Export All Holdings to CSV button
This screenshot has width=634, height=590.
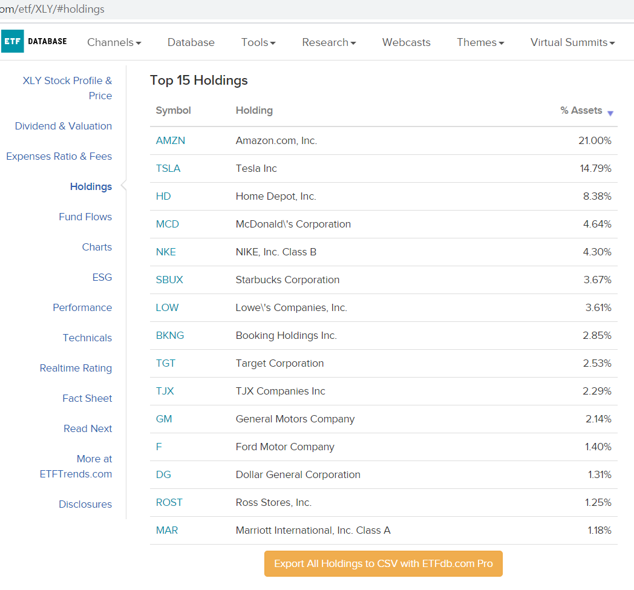[383, 563]
